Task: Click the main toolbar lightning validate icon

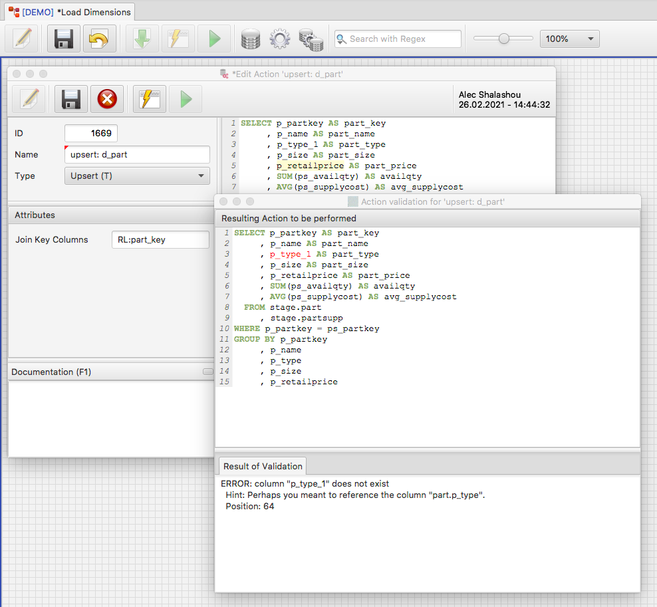Action: click(178, 39)
